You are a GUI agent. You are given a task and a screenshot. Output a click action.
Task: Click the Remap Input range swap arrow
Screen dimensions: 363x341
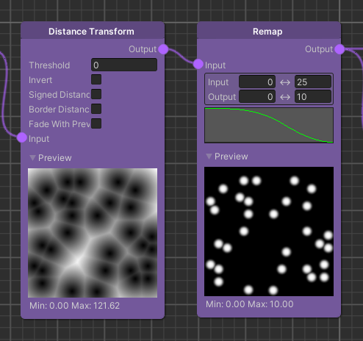click(285, 82)
